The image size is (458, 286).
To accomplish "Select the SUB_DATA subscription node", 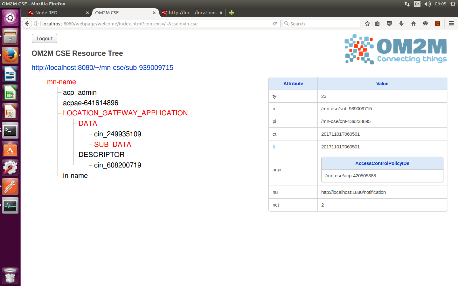I will click(x=113, y=145).
